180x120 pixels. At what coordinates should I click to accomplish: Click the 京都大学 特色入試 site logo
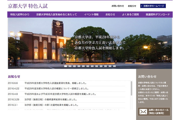tap(28, 6)
